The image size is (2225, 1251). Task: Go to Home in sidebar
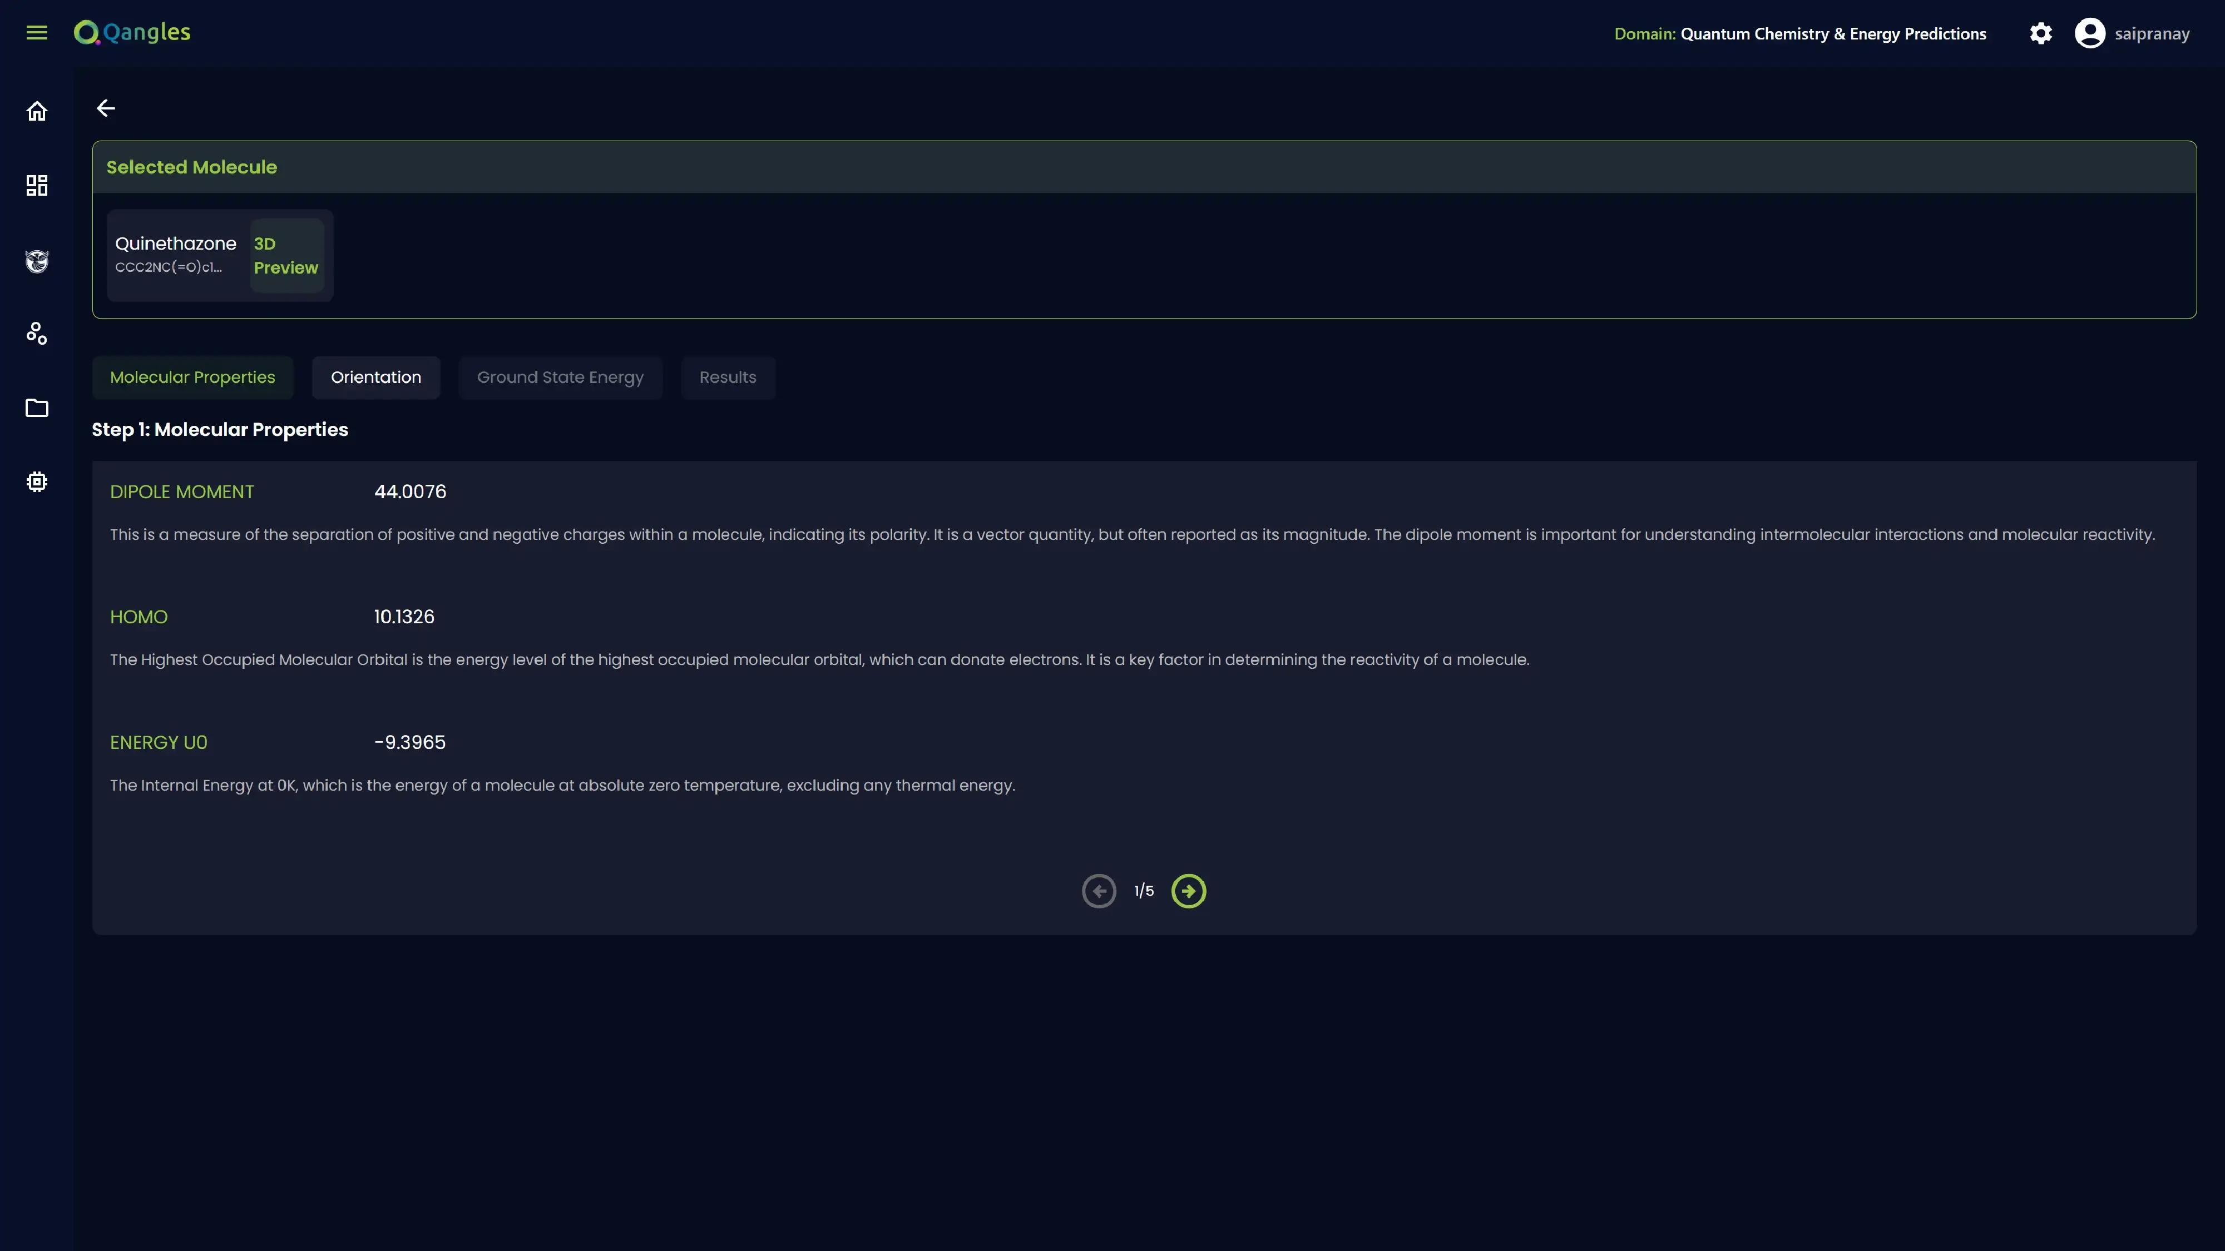tap(36, 111)
